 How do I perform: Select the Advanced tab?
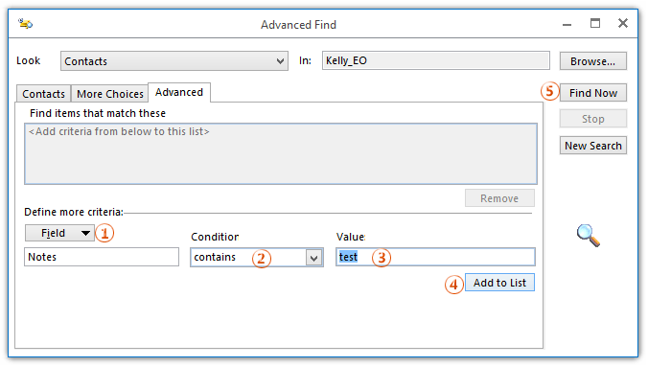[179, 92]
